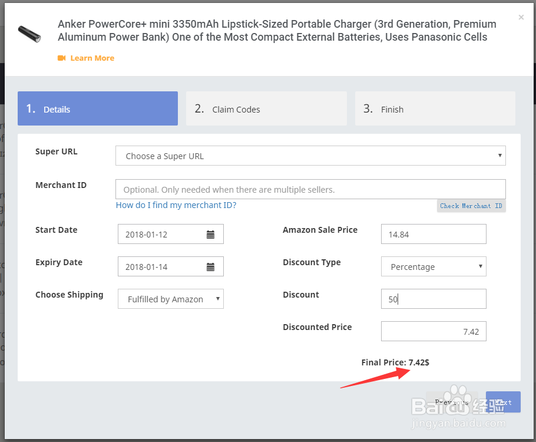This screenshot has height=442, width=536.
Task: Open the Start Date calendar icon
Action: pyautogui.click(x=211, y=235)
